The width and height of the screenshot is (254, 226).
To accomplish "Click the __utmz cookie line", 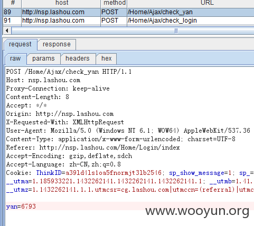I will click(x=130, y=190).
